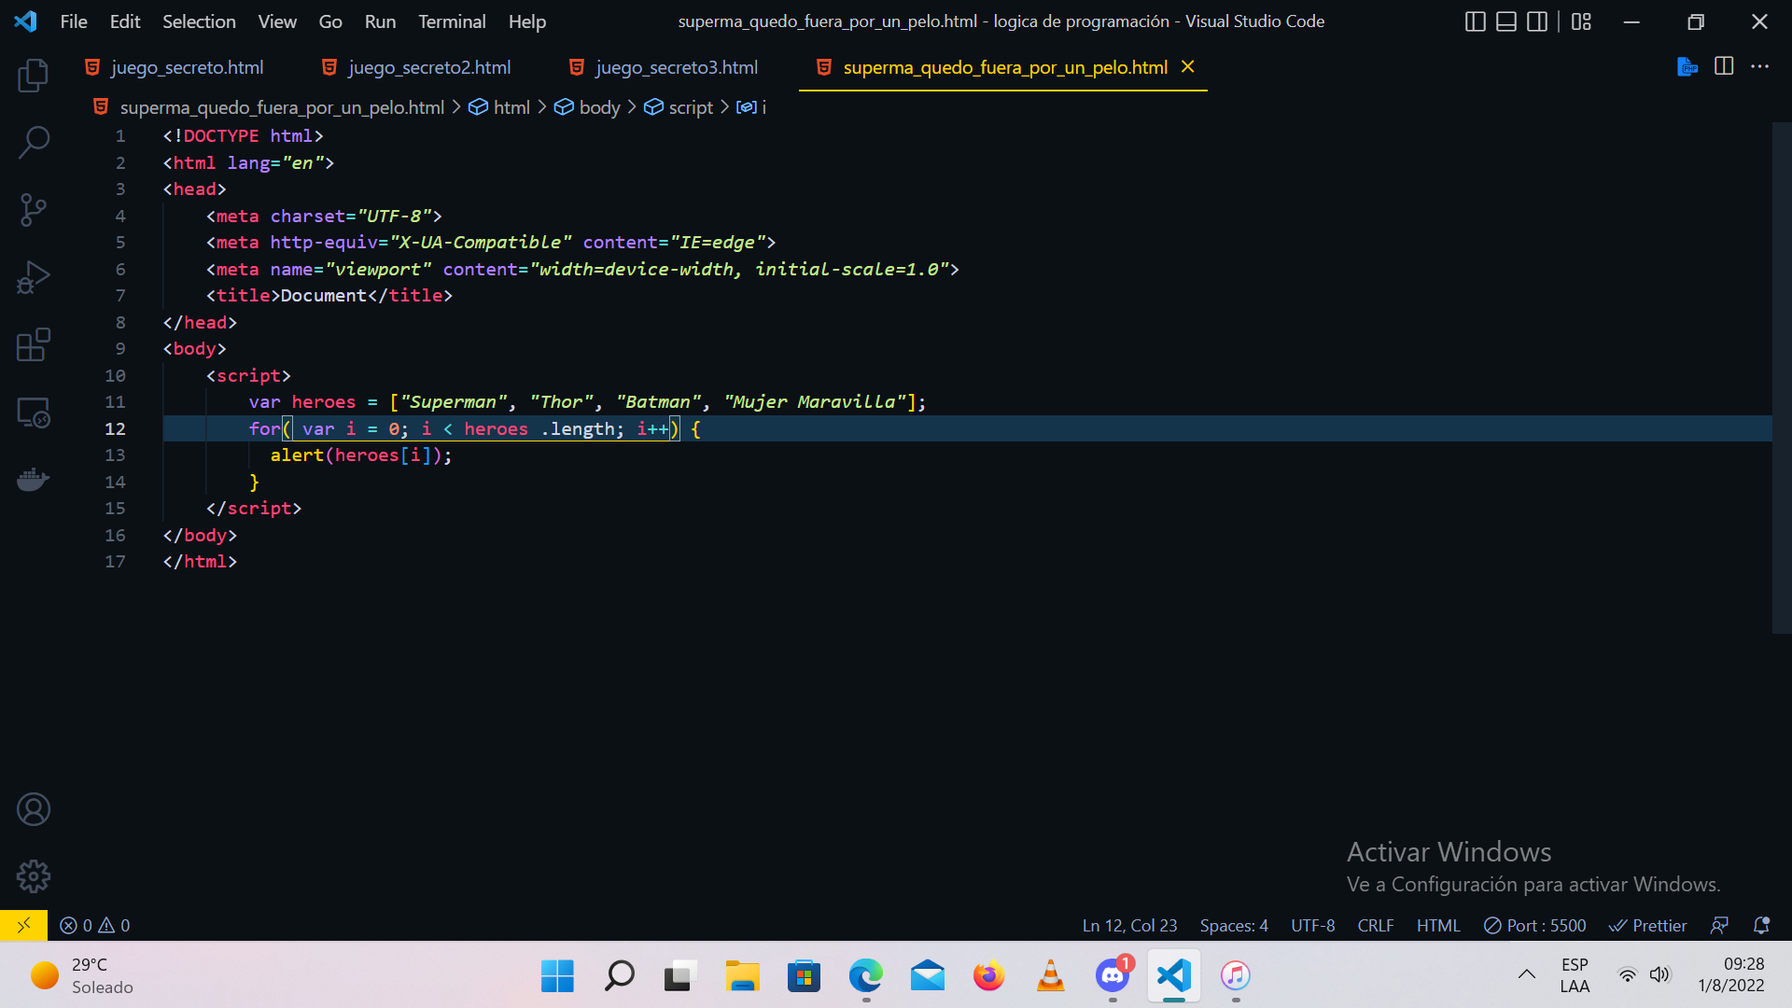
Task: Open the Edit menu
Action: 125,21
